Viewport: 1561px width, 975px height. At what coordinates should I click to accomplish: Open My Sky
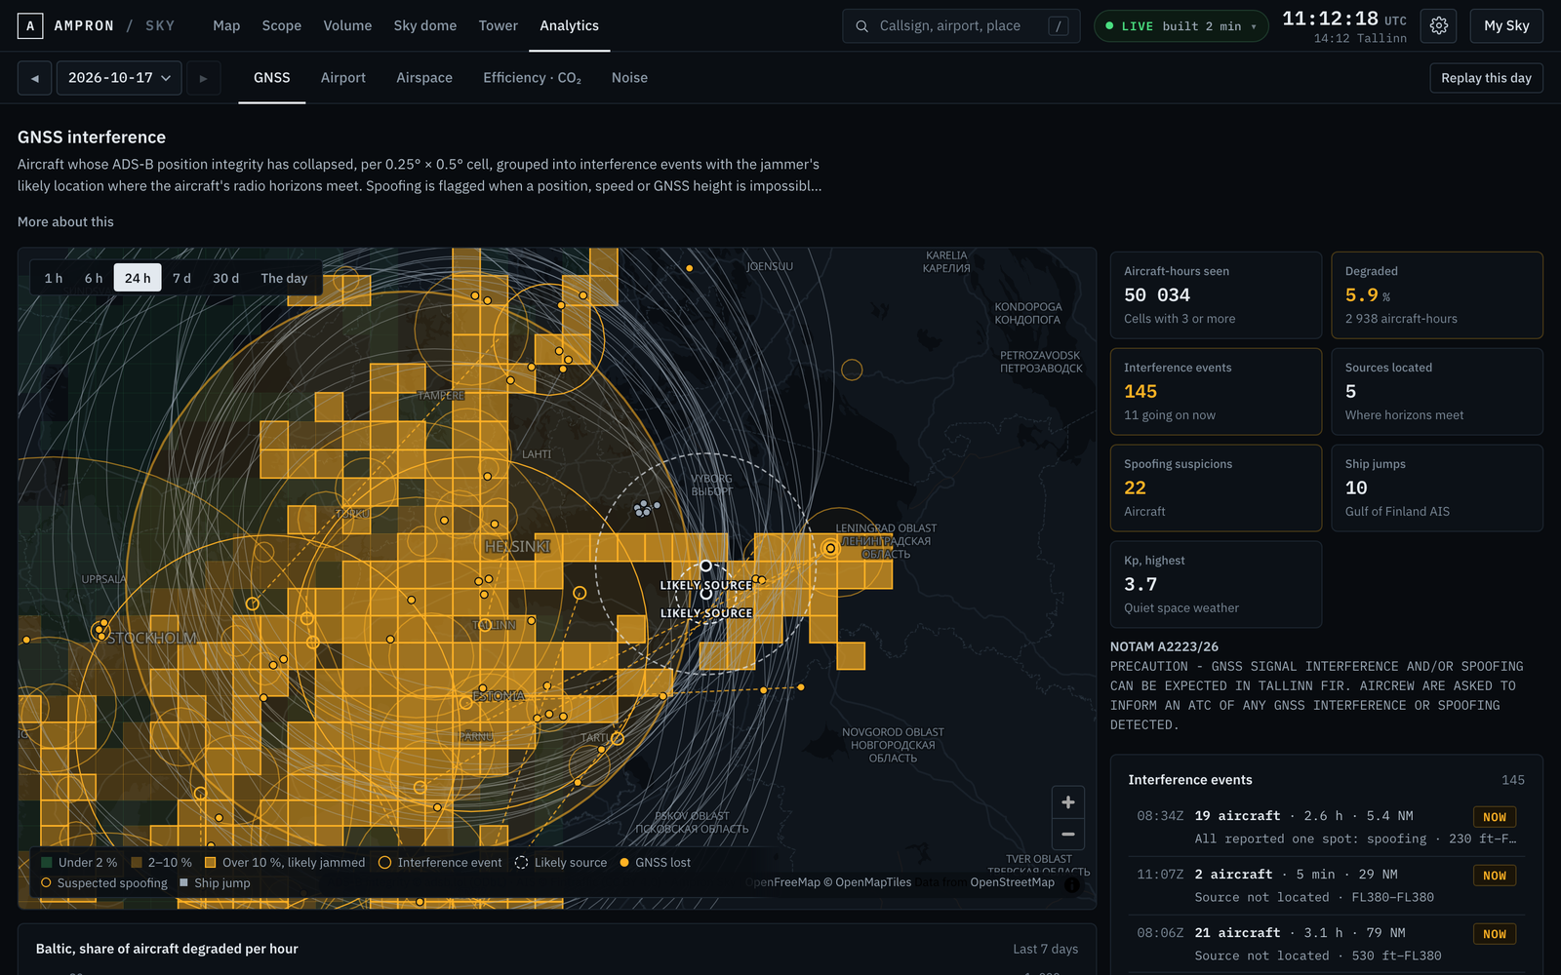(x=1506, y=25)
